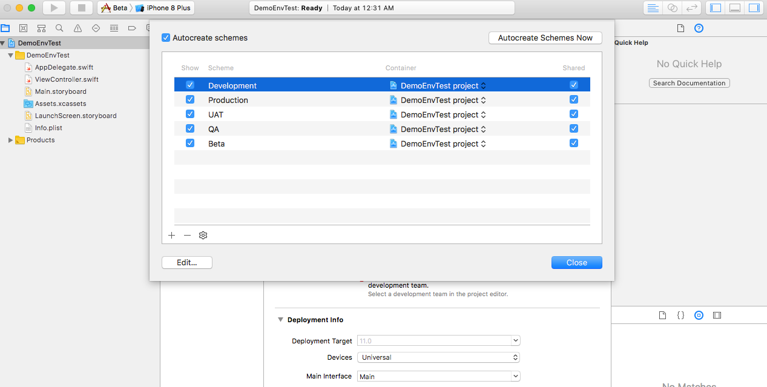Image resolution: width=767 pixels, height=387 pixels.
Task: Click the Edit... button
Action: [187, 262]
